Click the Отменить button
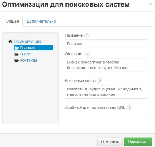155x147 pixels. [110, 142]
